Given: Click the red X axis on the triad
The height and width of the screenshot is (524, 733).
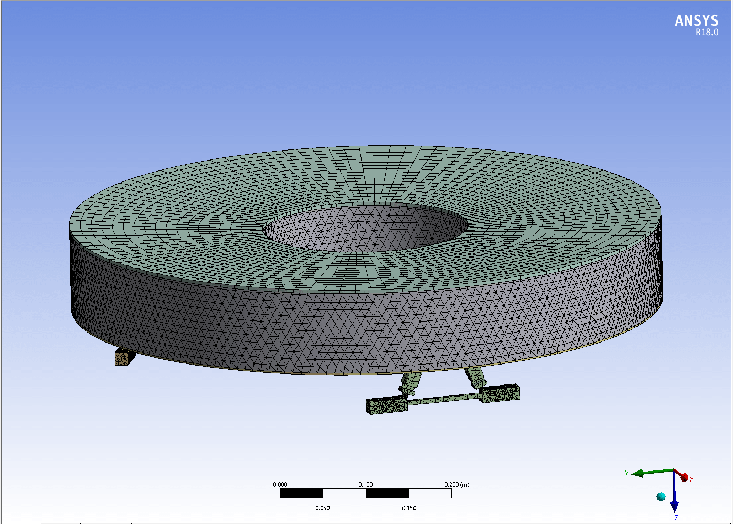Looking at the screenshot, I should (684, 477).
